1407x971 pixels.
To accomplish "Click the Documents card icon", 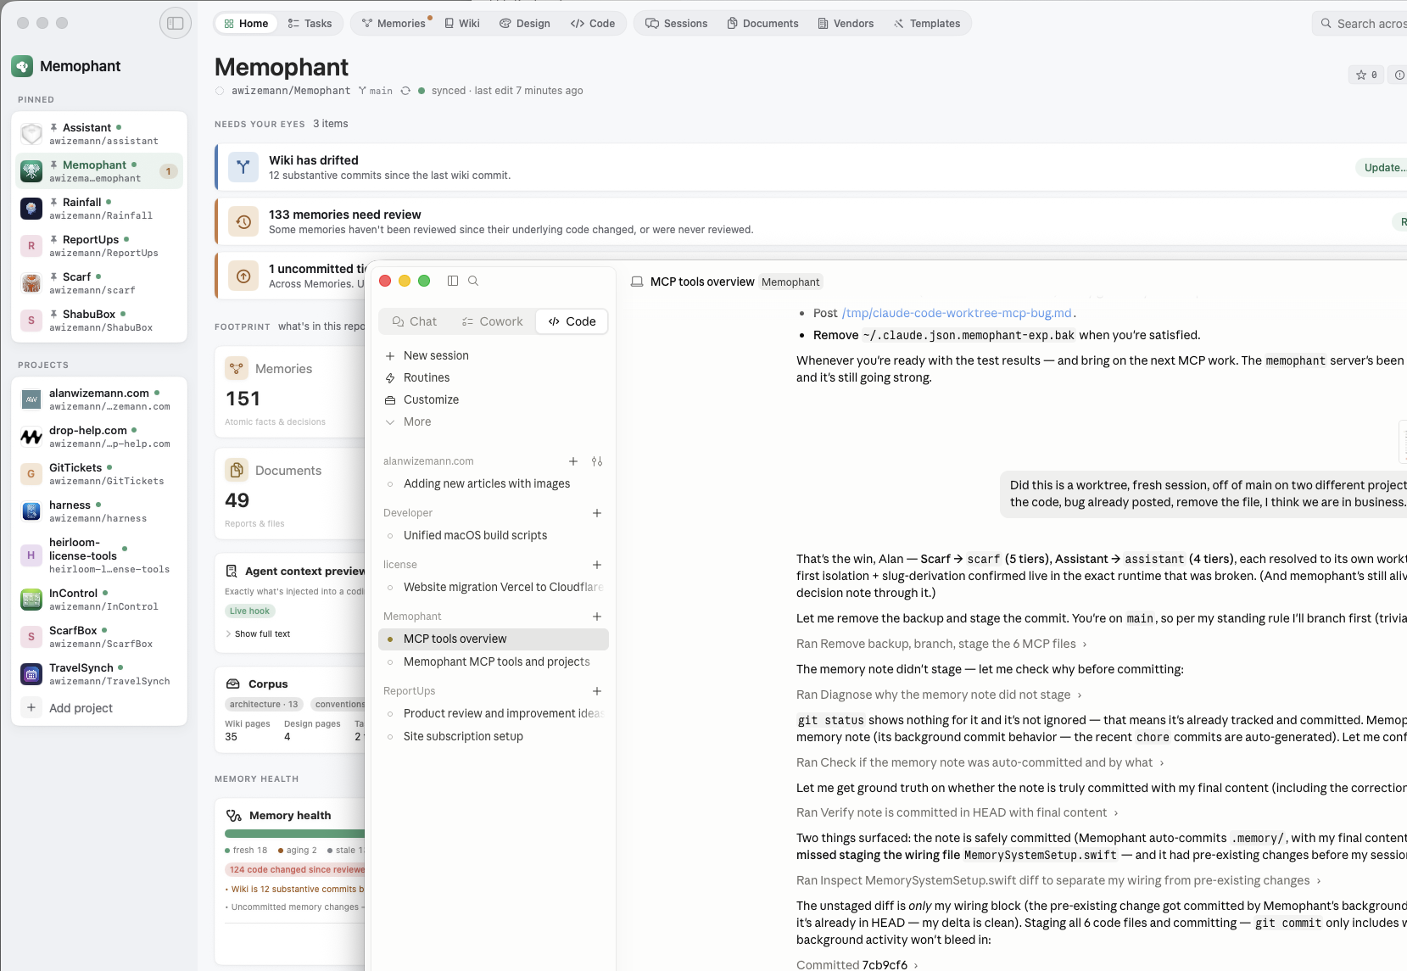I will [x=237, y=470].
